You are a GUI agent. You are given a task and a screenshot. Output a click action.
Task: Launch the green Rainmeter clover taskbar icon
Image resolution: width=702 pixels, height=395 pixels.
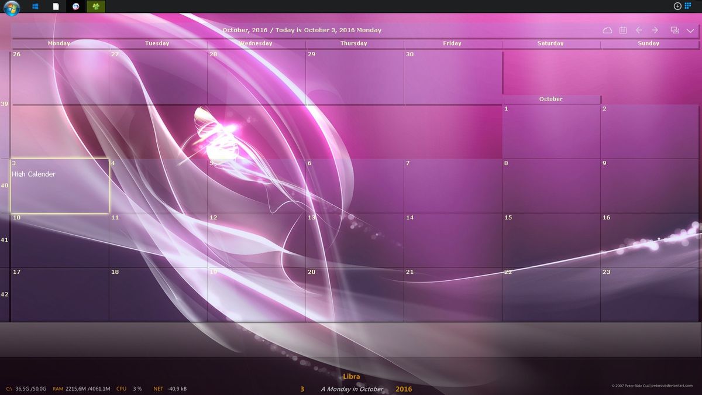pyautogui.click(x=95, y=6)
